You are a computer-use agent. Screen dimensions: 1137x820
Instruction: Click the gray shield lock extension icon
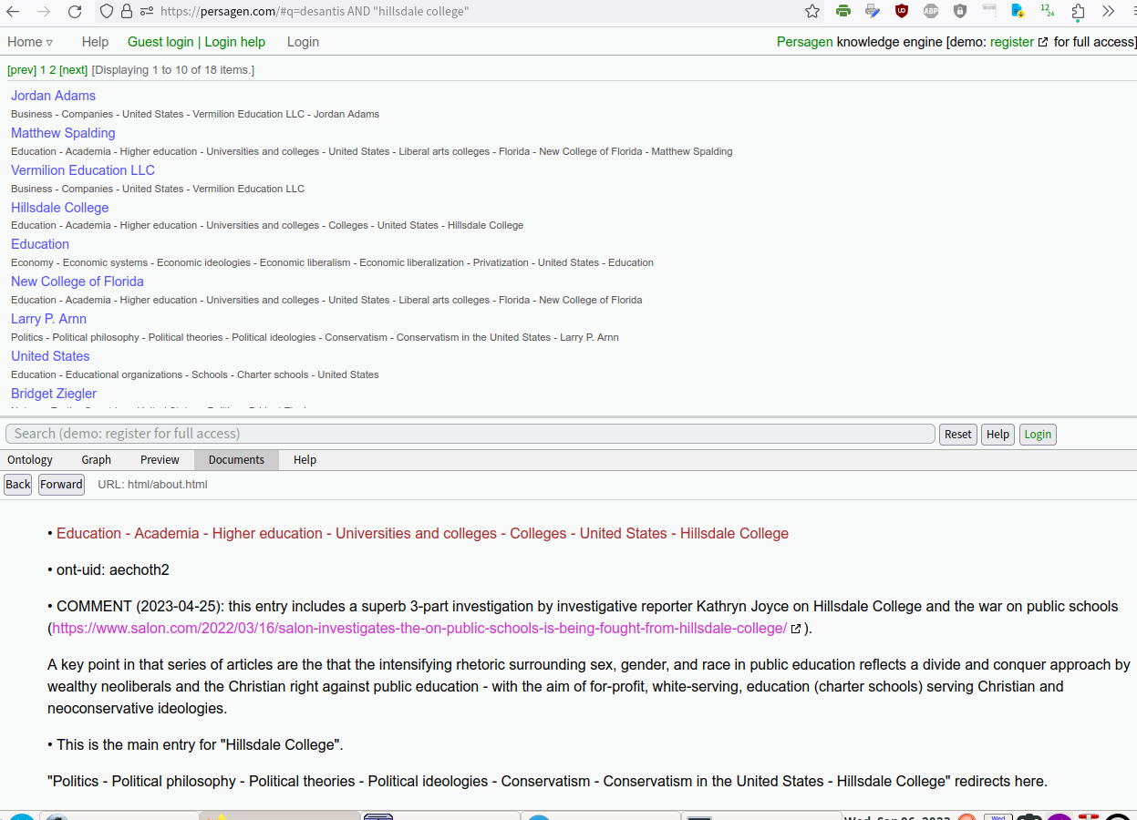pyautogui.click(x=960, y=12)
